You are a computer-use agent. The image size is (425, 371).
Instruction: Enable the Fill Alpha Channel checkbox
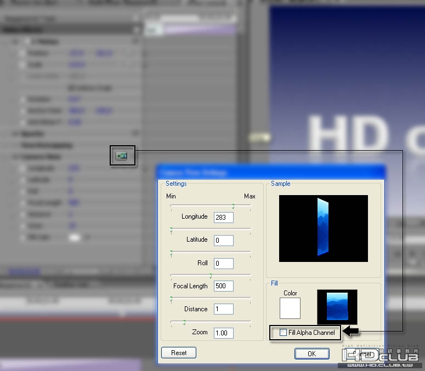pos(283,332)
